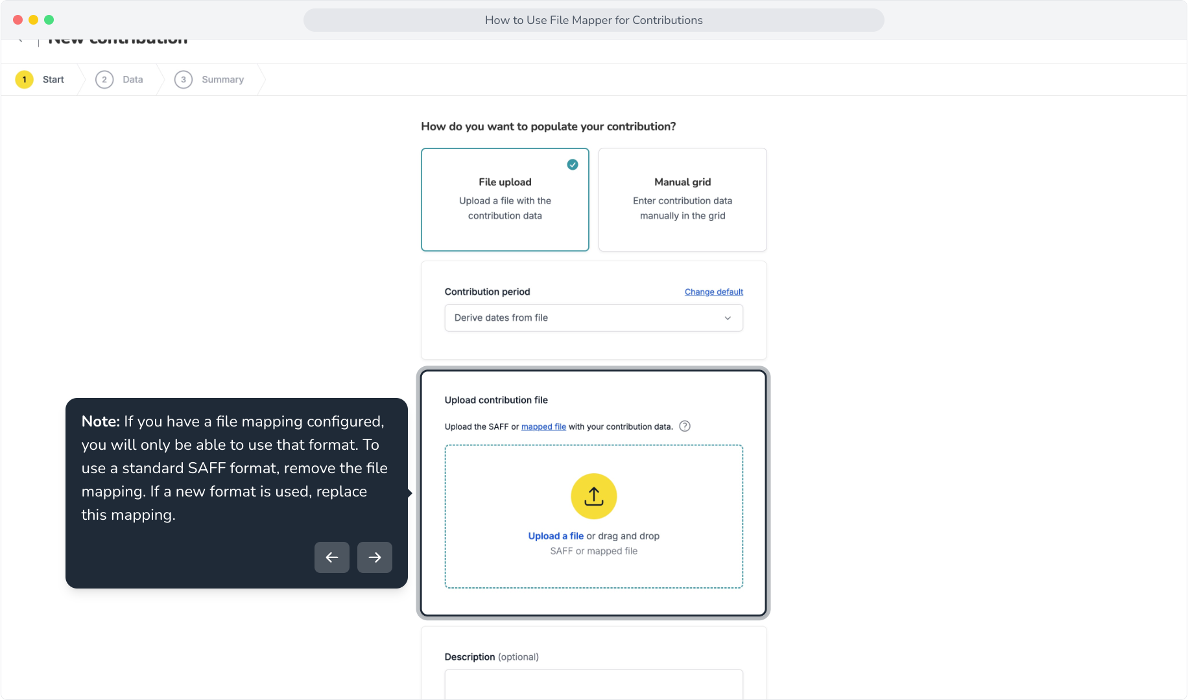The image size is (1188, 700).
Task: Click the yellow step 1 circle
Action: coord(25,80)
